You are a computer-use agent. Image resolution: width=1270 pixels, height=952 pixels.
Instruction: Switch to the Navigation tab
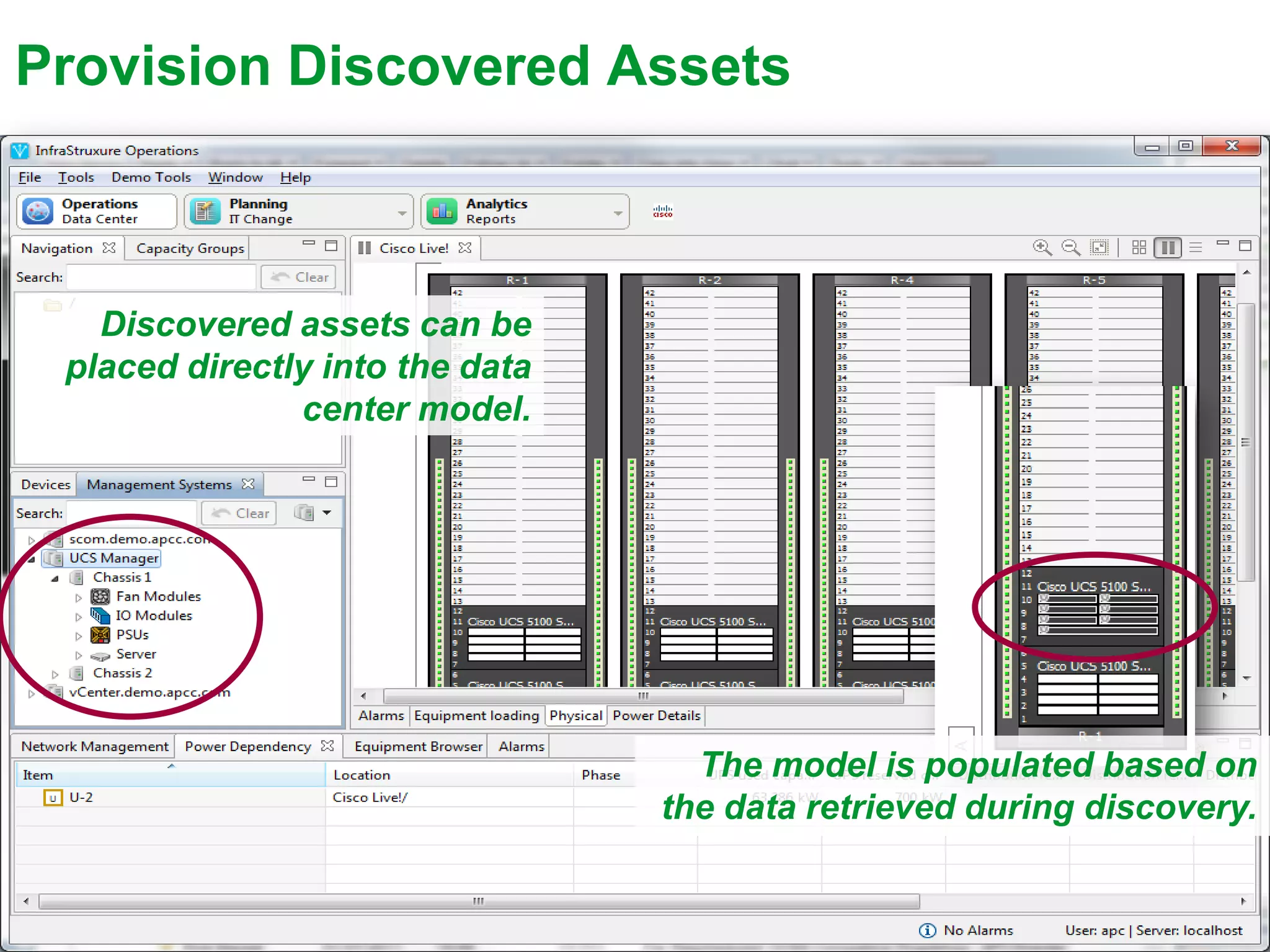click(x=56, y=249)
